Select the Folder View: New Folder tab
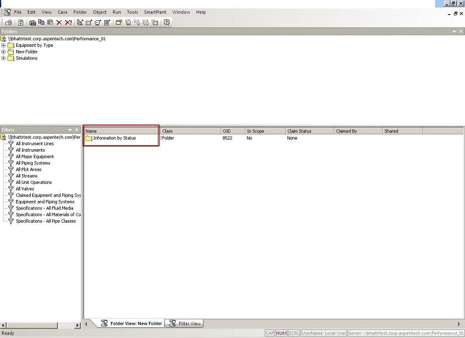This screenshot has width=465, height=338. (x=131, y=323)
